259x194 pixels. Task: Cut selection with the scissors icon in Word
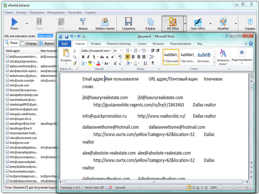(x=74, y=51)
